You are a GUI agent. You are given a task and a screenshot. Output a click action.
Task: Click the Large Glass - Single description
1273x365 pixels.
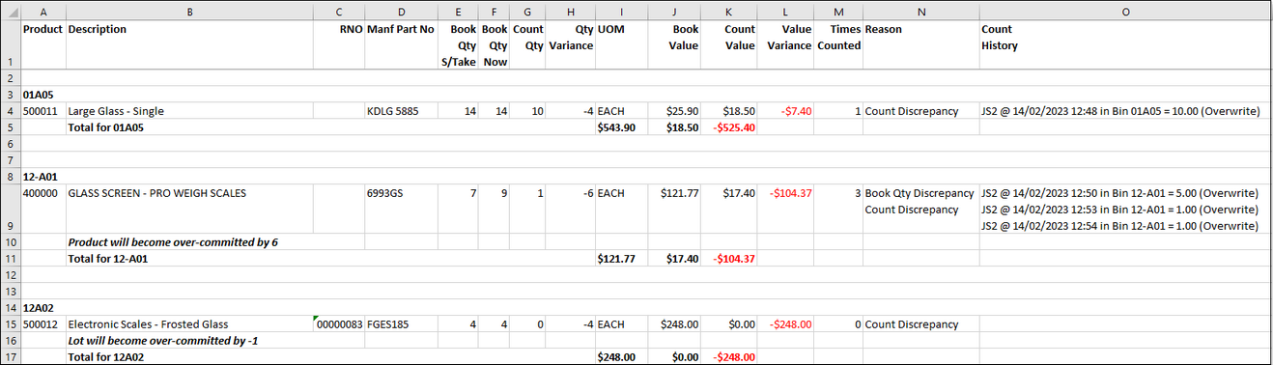tap(189, 111)
